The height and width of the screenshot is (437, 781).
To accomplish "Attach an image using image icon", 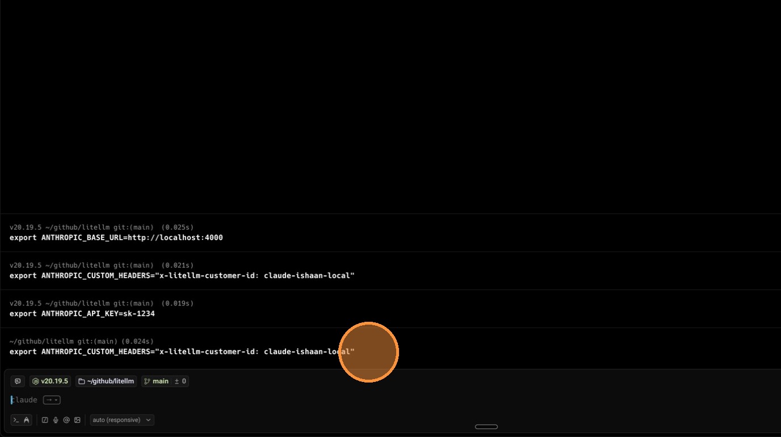I will tap(77, 420).
